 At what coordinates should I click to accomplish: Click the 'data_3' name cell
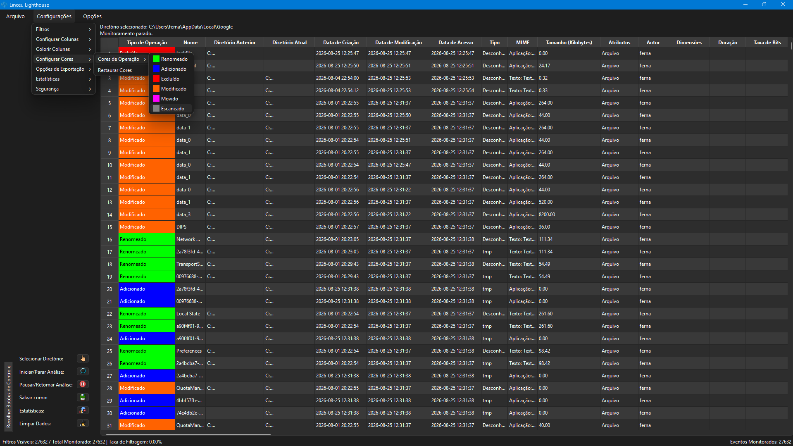(x=190, y=215)
